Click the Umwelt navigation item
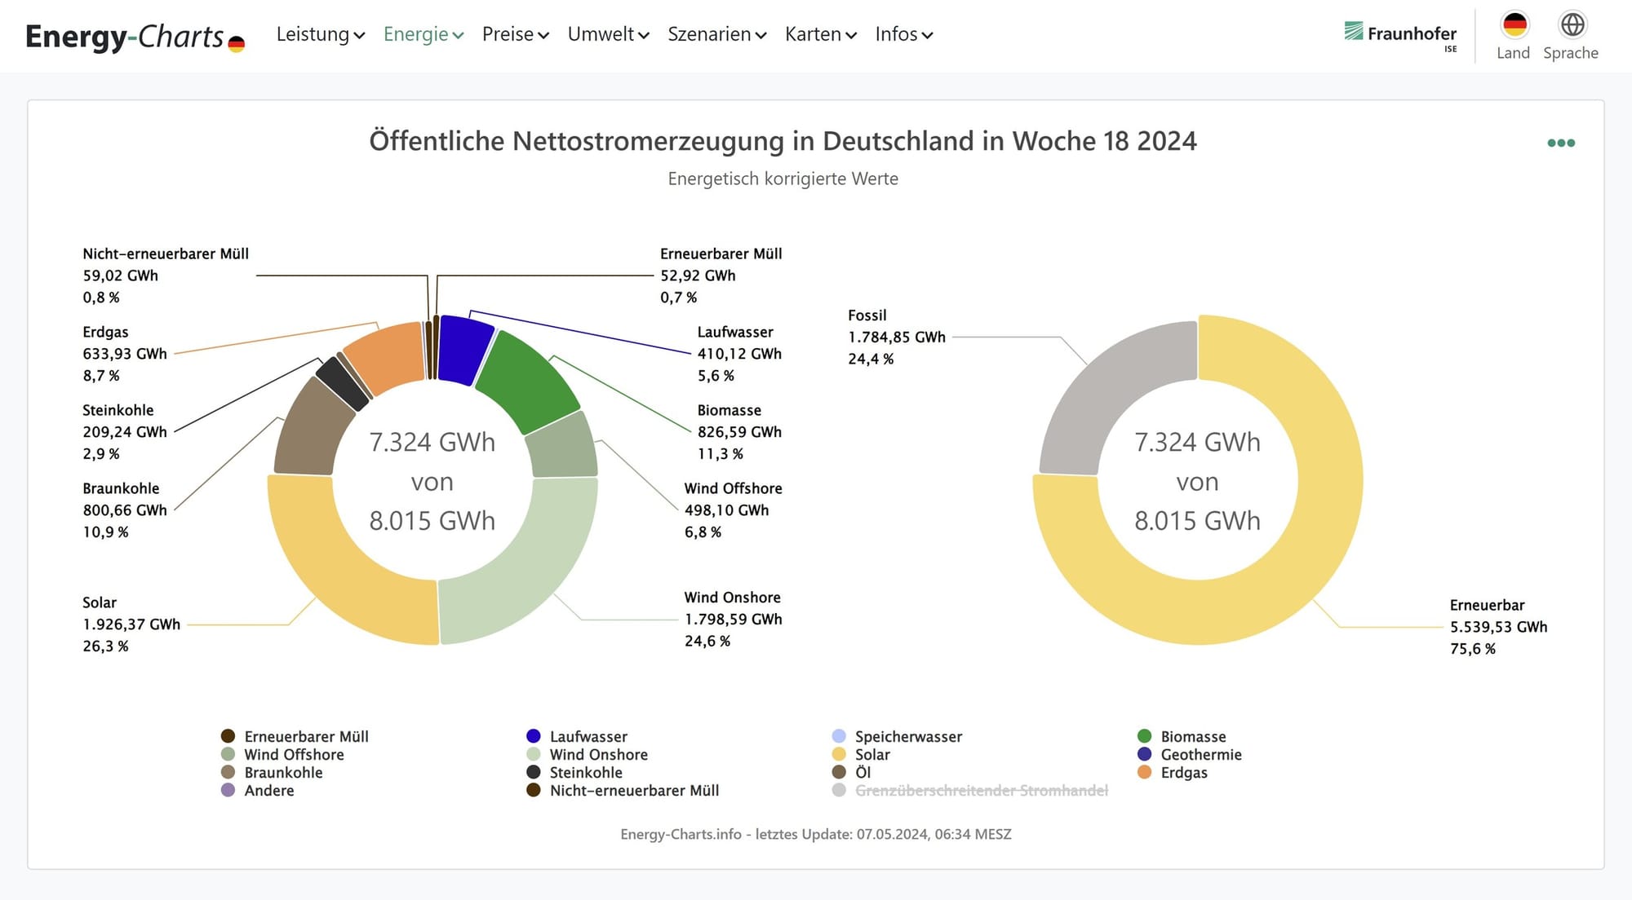The height and width of the screenshot is (900, 1632). [x=608, y=34]
